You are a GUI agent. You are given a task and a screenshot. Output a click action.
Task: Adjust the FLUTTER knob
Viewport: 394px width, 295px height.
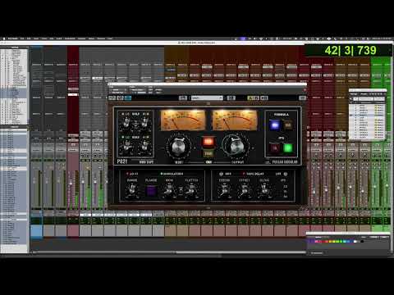[x=191, y=189]
